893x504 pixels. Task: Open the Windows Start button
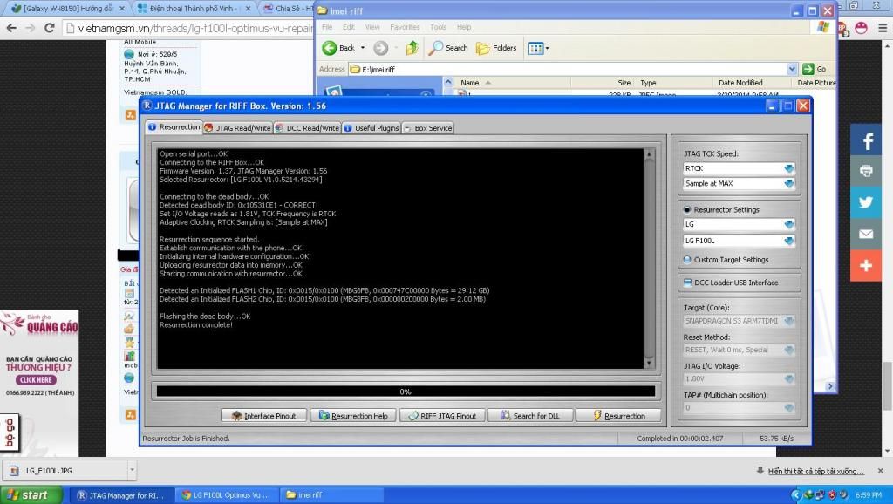(31, 495)
